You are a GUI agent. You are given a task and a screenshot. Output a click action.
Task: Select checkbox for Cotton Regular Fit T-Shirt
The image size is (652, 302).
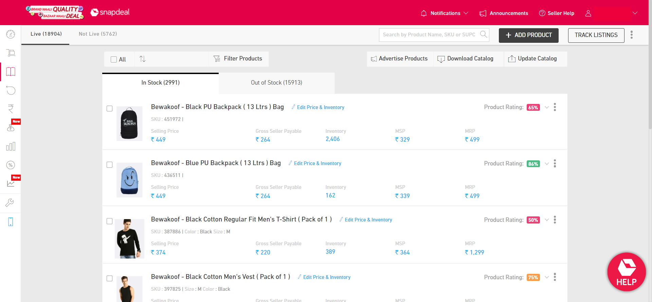pos(109,221)
